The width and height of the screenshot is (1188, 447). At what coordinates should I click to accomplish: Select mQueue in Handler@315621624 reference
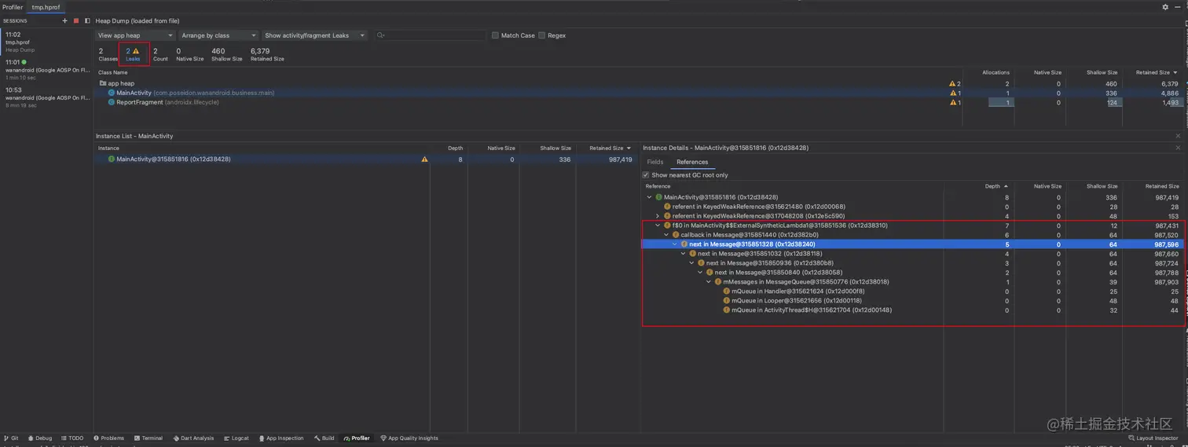tap(911, 291)
